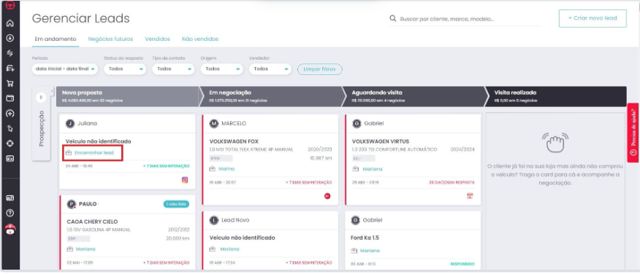
Task: Click Instagram icon on Juliana card
Action: [x=185, y=180]
